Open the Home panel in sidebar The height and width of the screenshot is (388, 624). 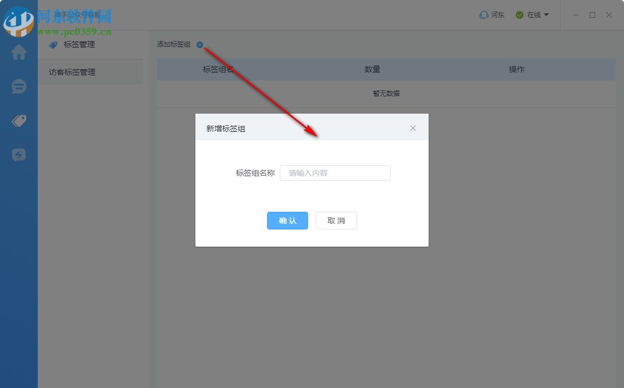point(19,52)
